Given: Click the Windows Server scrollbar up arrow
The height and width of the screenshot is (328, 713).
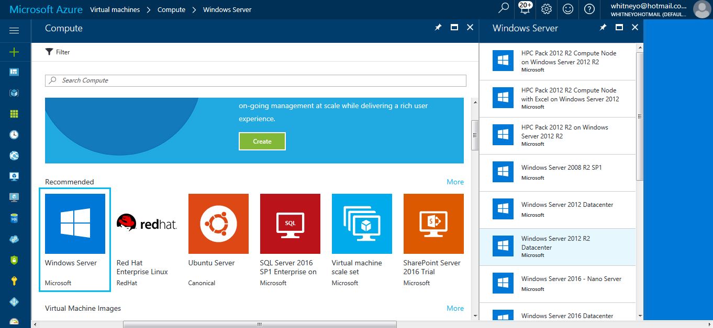Looking at the screenshot, I should 639,47.
